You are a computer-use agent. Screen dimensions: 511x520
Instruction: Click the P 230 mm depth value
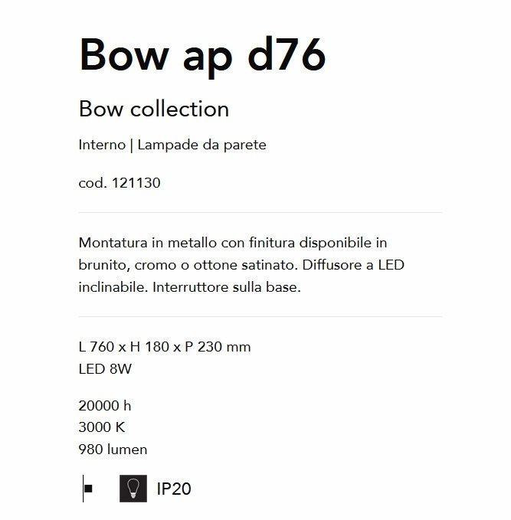[x=218, y=347]
